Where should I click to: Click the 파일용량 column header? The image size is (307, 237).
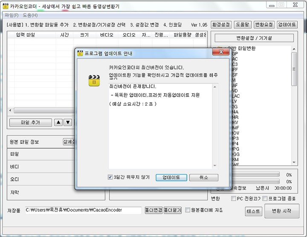(182, 35)
